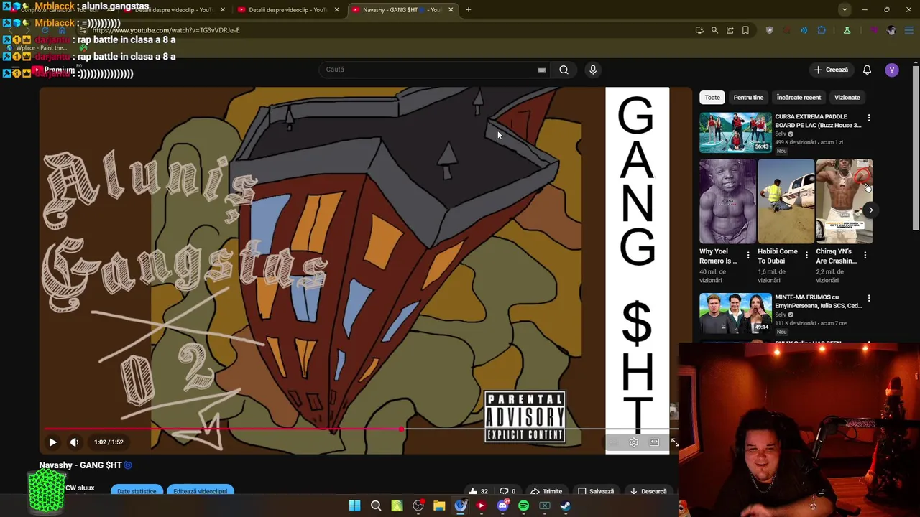920x517 pixels.
Task: Enter full screen in video player
Action: tap(674, 442)
